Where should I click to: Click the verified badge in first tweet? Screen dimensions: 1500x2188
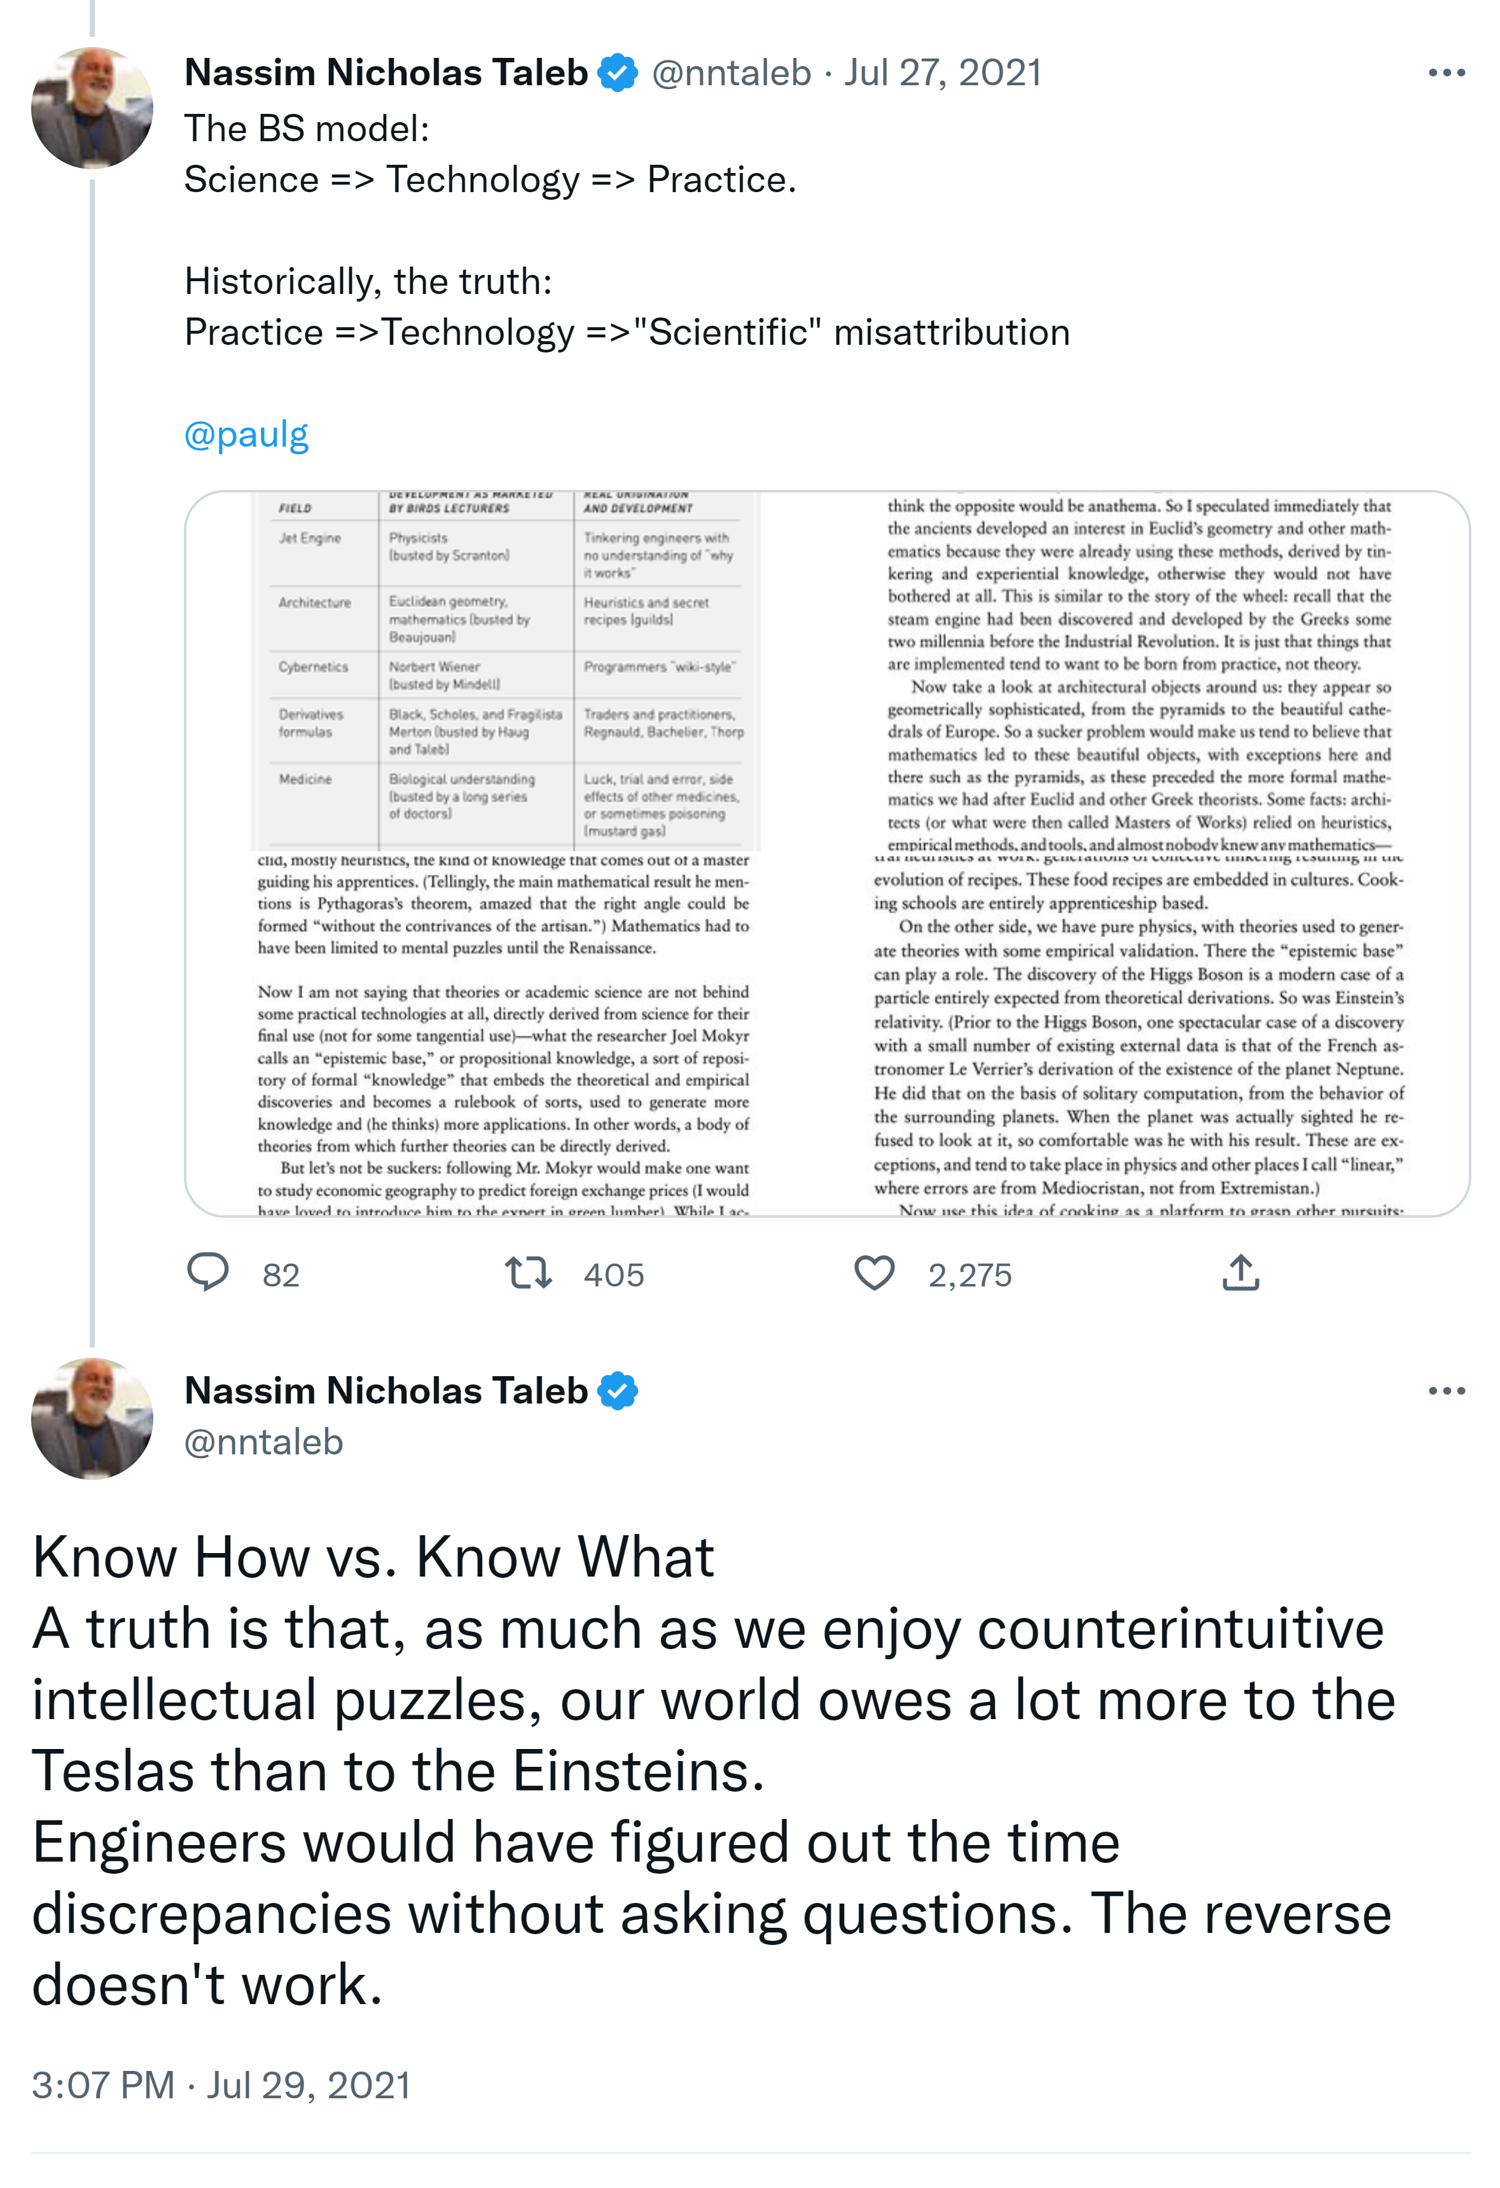pos(618,73)
